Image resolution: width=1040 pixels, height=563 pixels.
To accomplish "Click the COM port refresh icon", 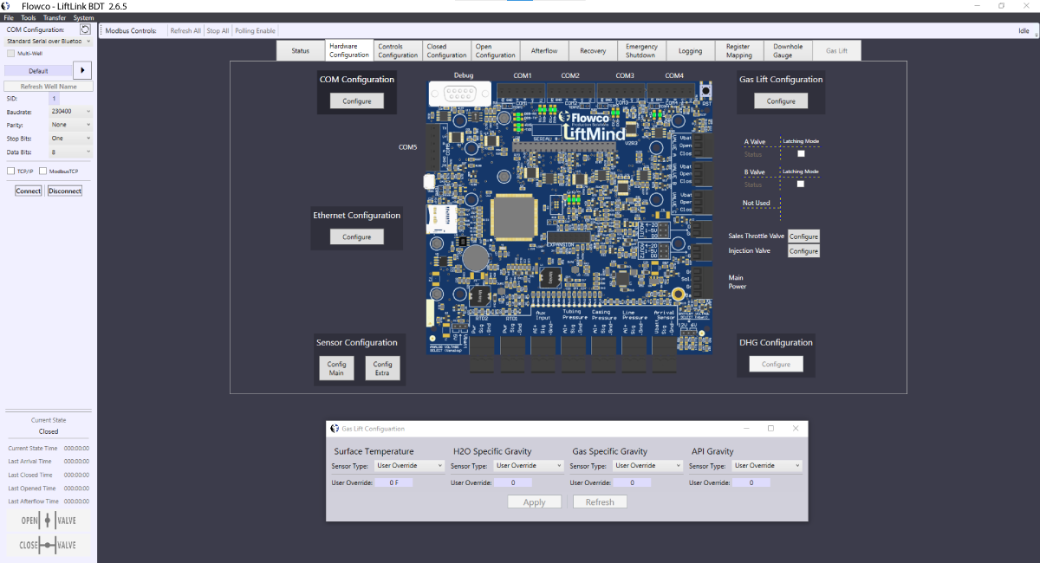I will coord(85,29).
